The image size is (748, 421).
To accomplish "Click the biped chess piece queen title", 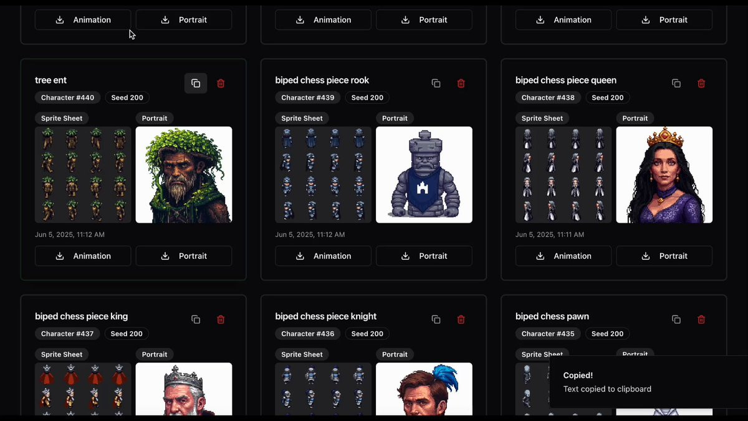I will [x=566, y=80].
